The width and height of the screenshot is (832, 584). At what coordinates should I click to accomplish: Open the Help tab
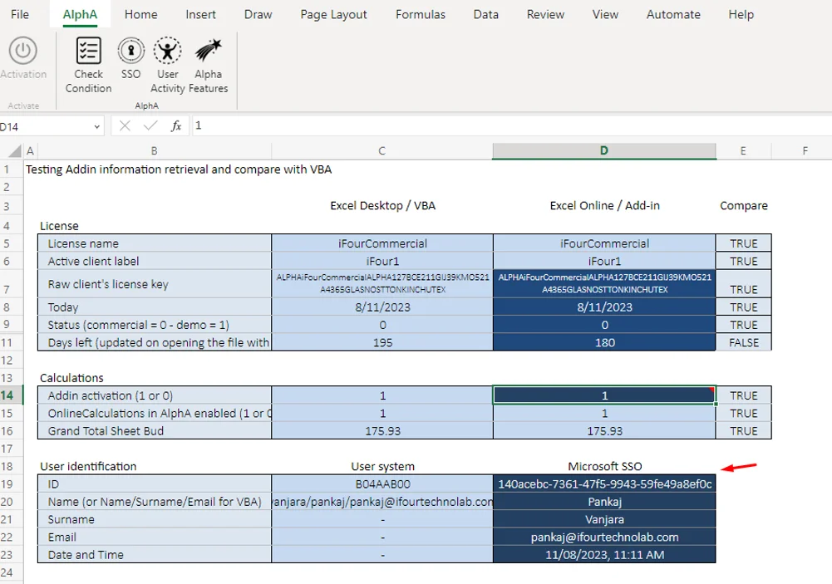click(741, 14)
